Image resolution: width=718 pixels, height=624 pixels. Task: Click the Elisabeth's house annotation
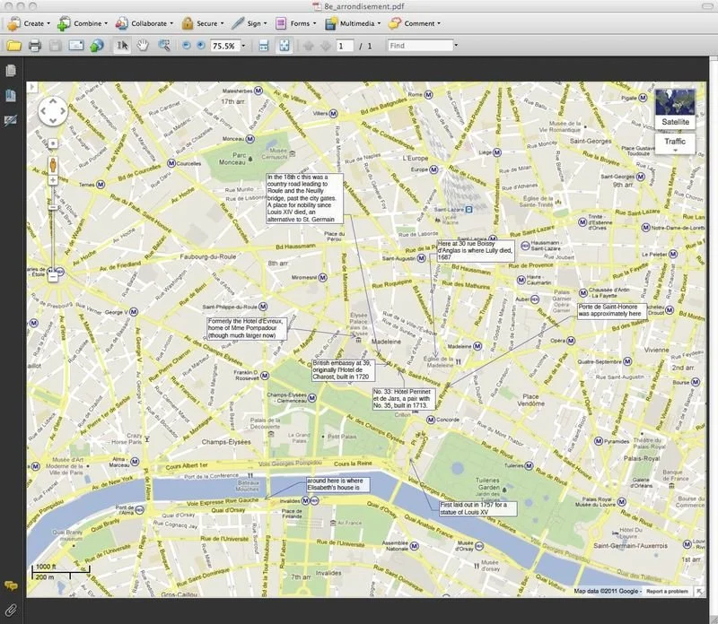(338, 484)
